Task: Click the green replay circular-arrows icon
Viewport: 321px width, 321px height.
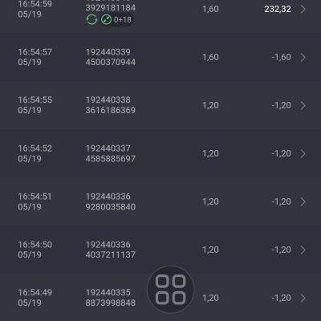Action: coord(91,19)
